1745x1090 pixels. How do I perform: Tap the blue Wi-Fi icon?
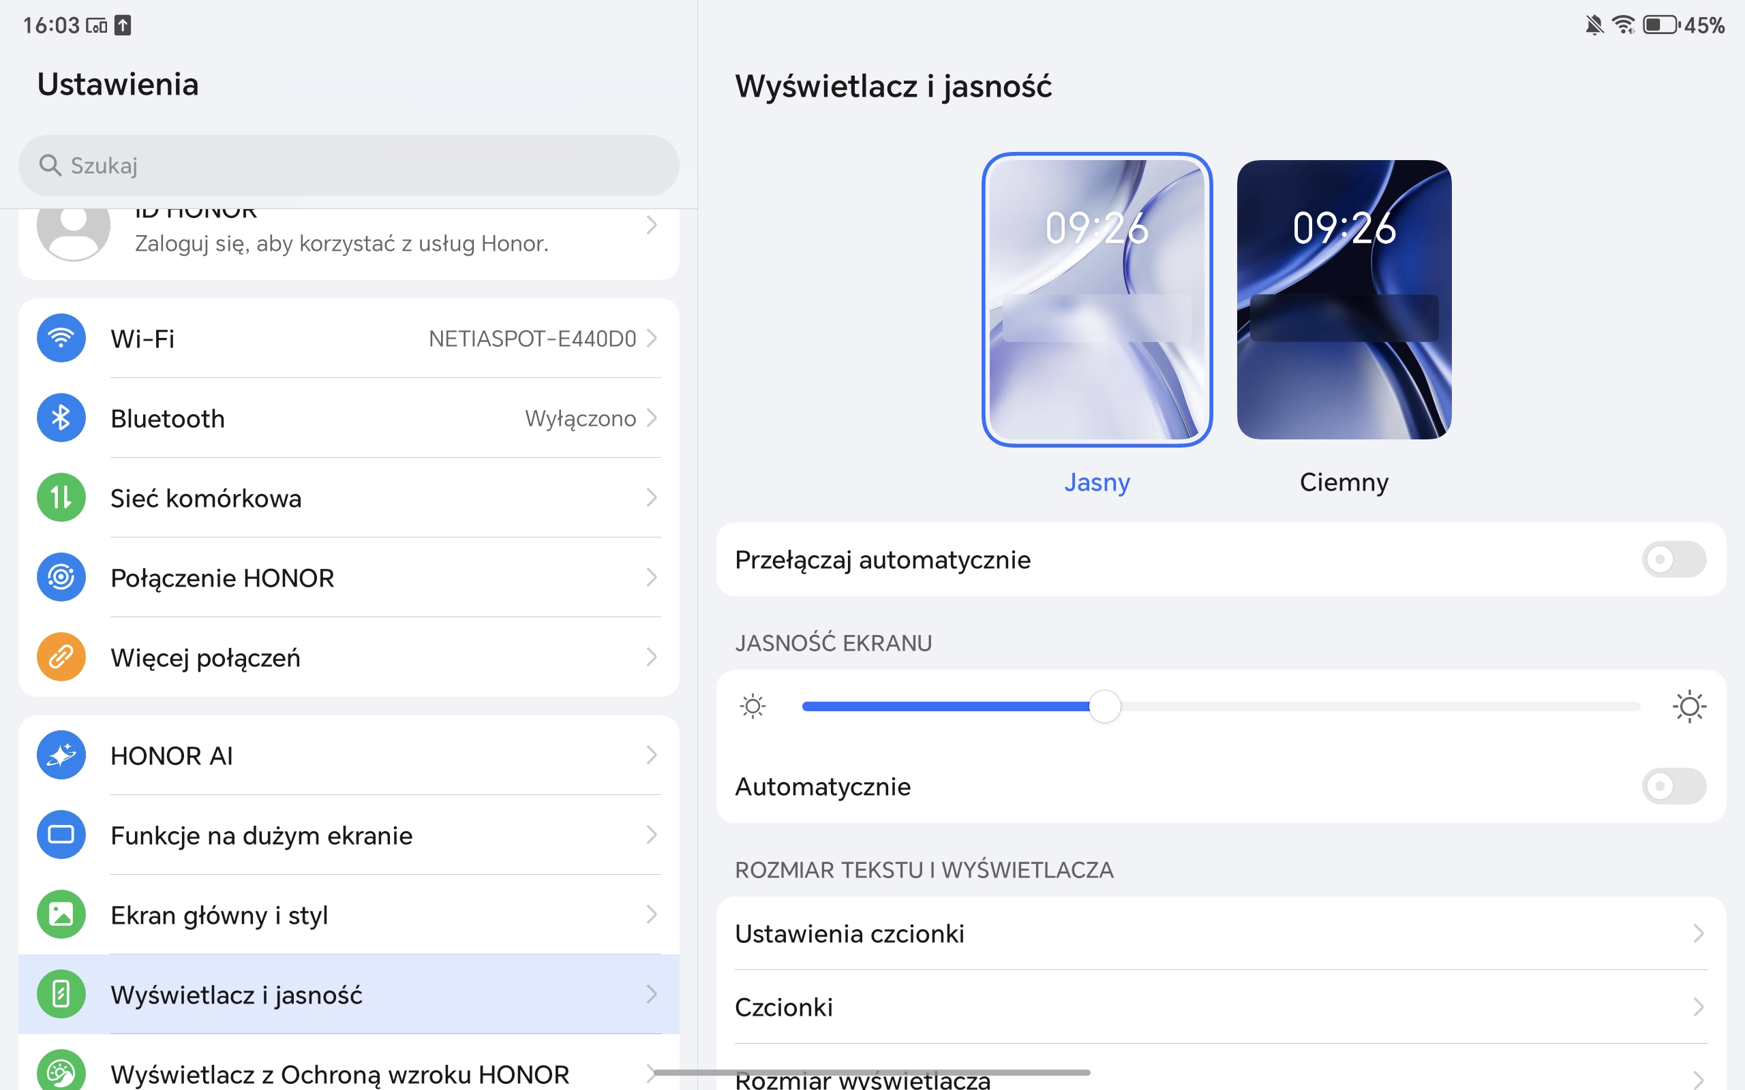pyautogui.click(x=61, y=338)
